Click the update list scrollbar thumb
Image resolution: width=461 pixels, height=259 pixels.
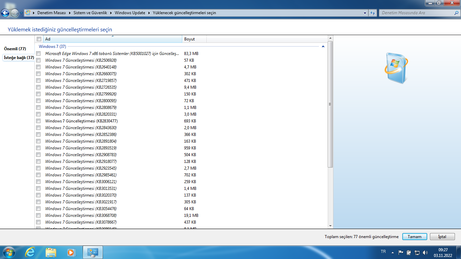pyautogui.click(x=330, y=104)
